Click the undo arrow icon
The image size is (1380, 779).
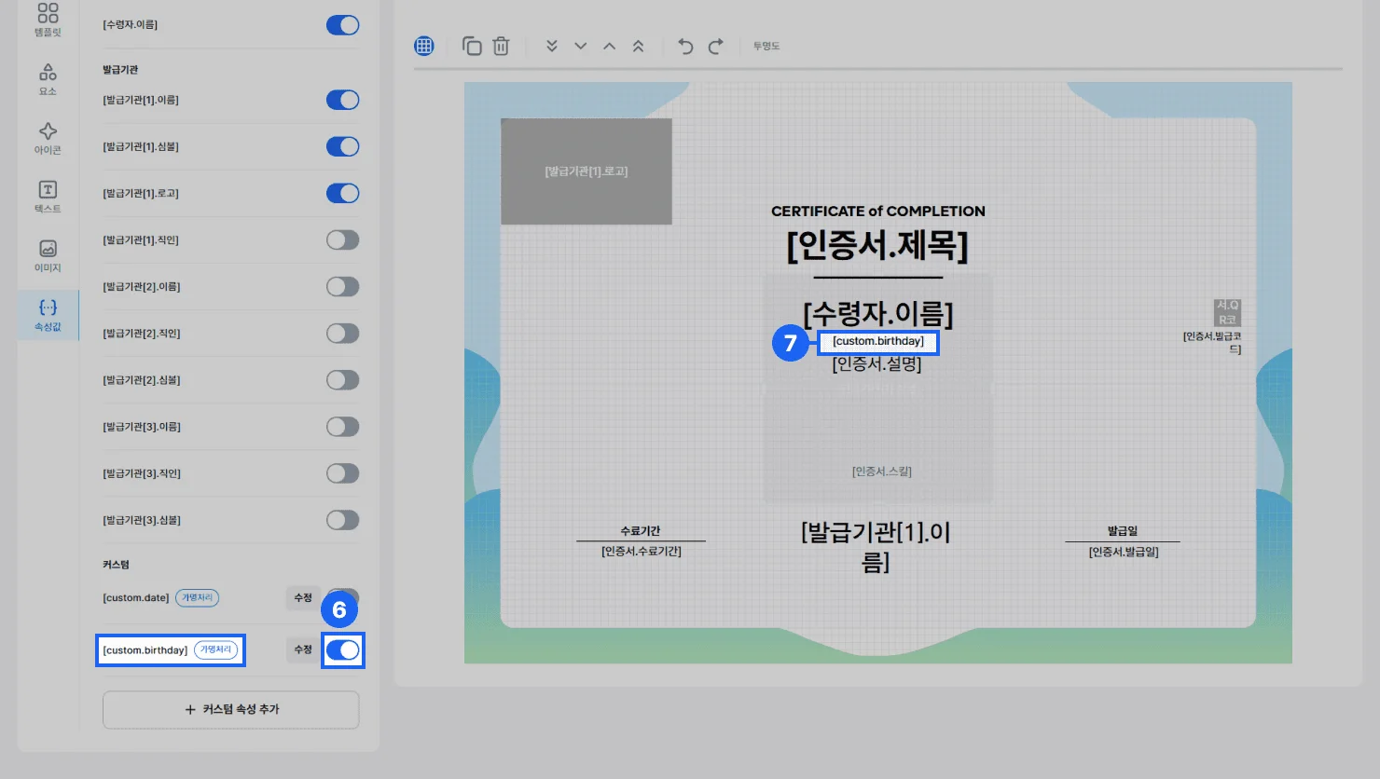click(x=685, y=46)
